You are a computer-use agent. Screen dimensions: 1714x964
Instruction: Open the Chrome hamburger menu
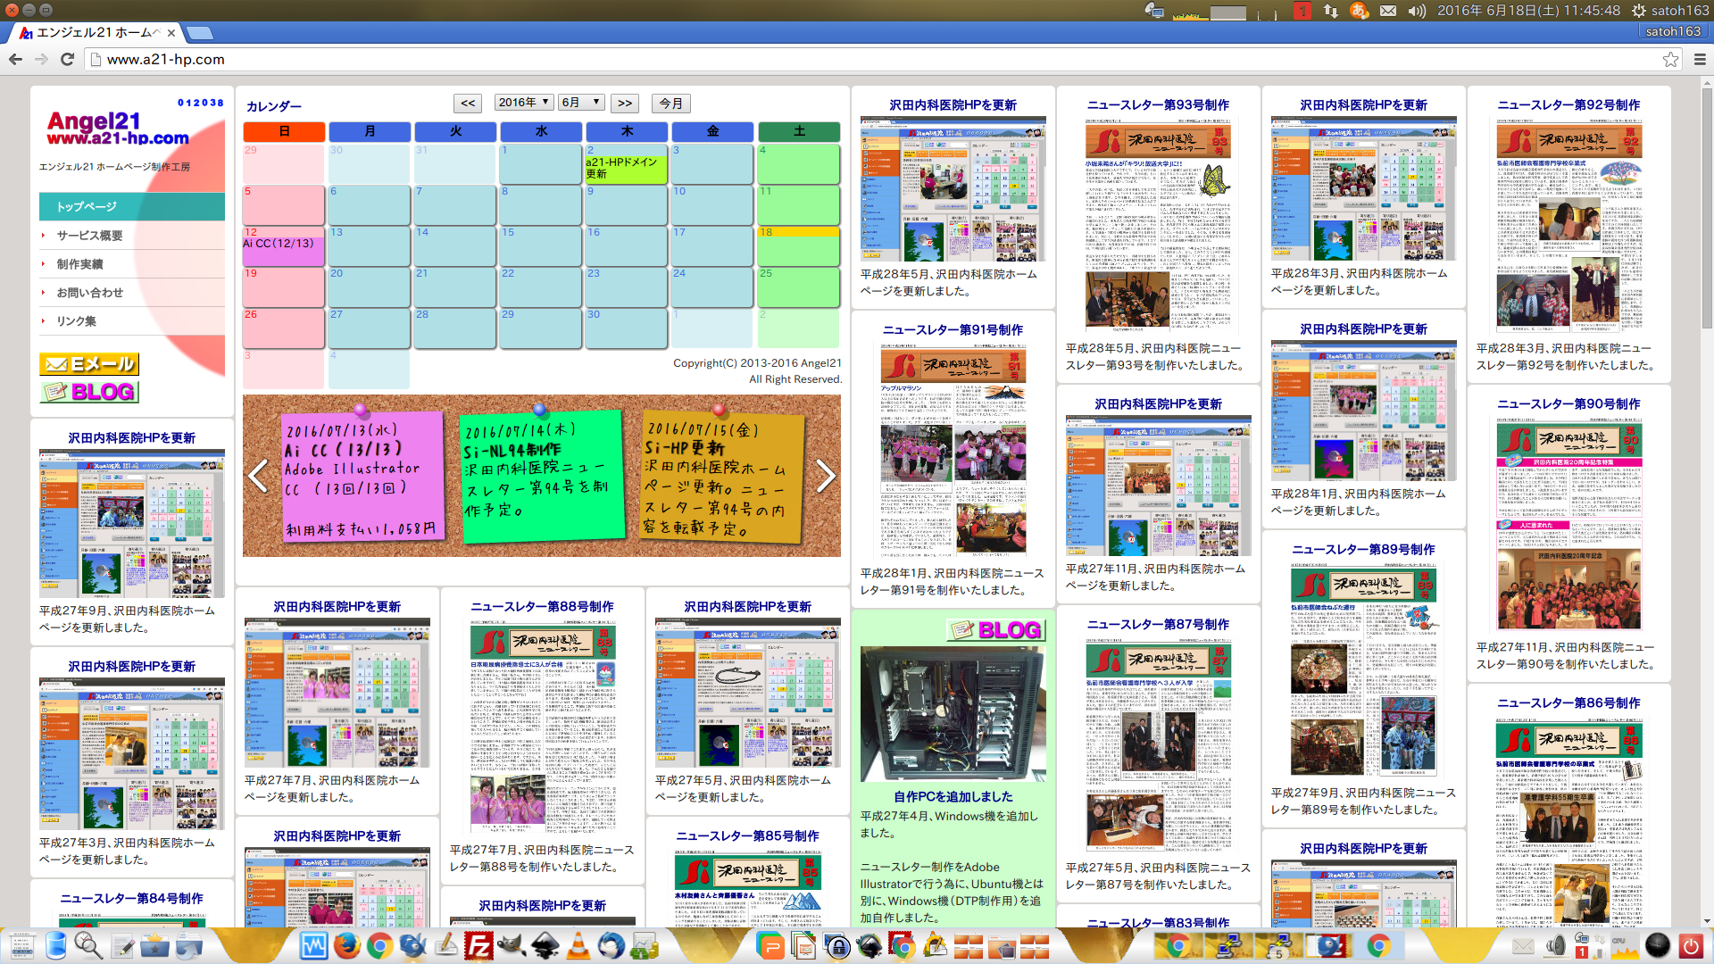click(x=1700, y=59)
